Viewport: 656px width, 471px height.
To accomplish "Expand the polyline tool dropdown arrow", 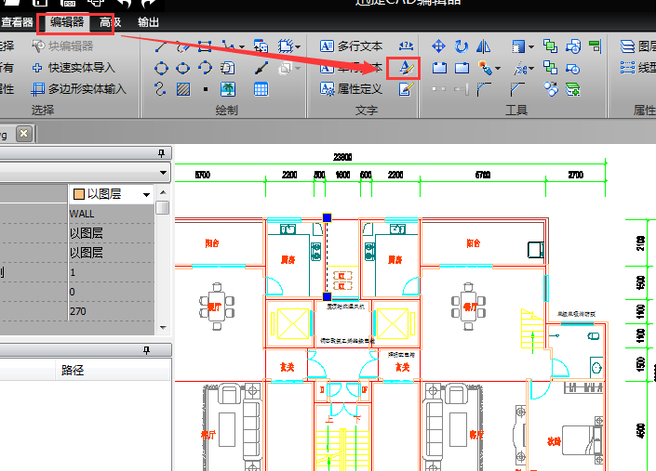I will (242, 46).
